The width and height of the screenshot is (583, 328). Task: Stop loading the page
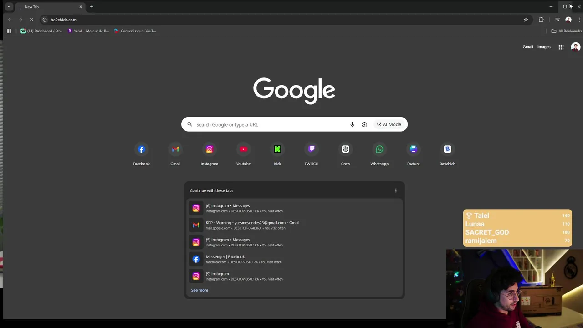click(x=31, y=20)
